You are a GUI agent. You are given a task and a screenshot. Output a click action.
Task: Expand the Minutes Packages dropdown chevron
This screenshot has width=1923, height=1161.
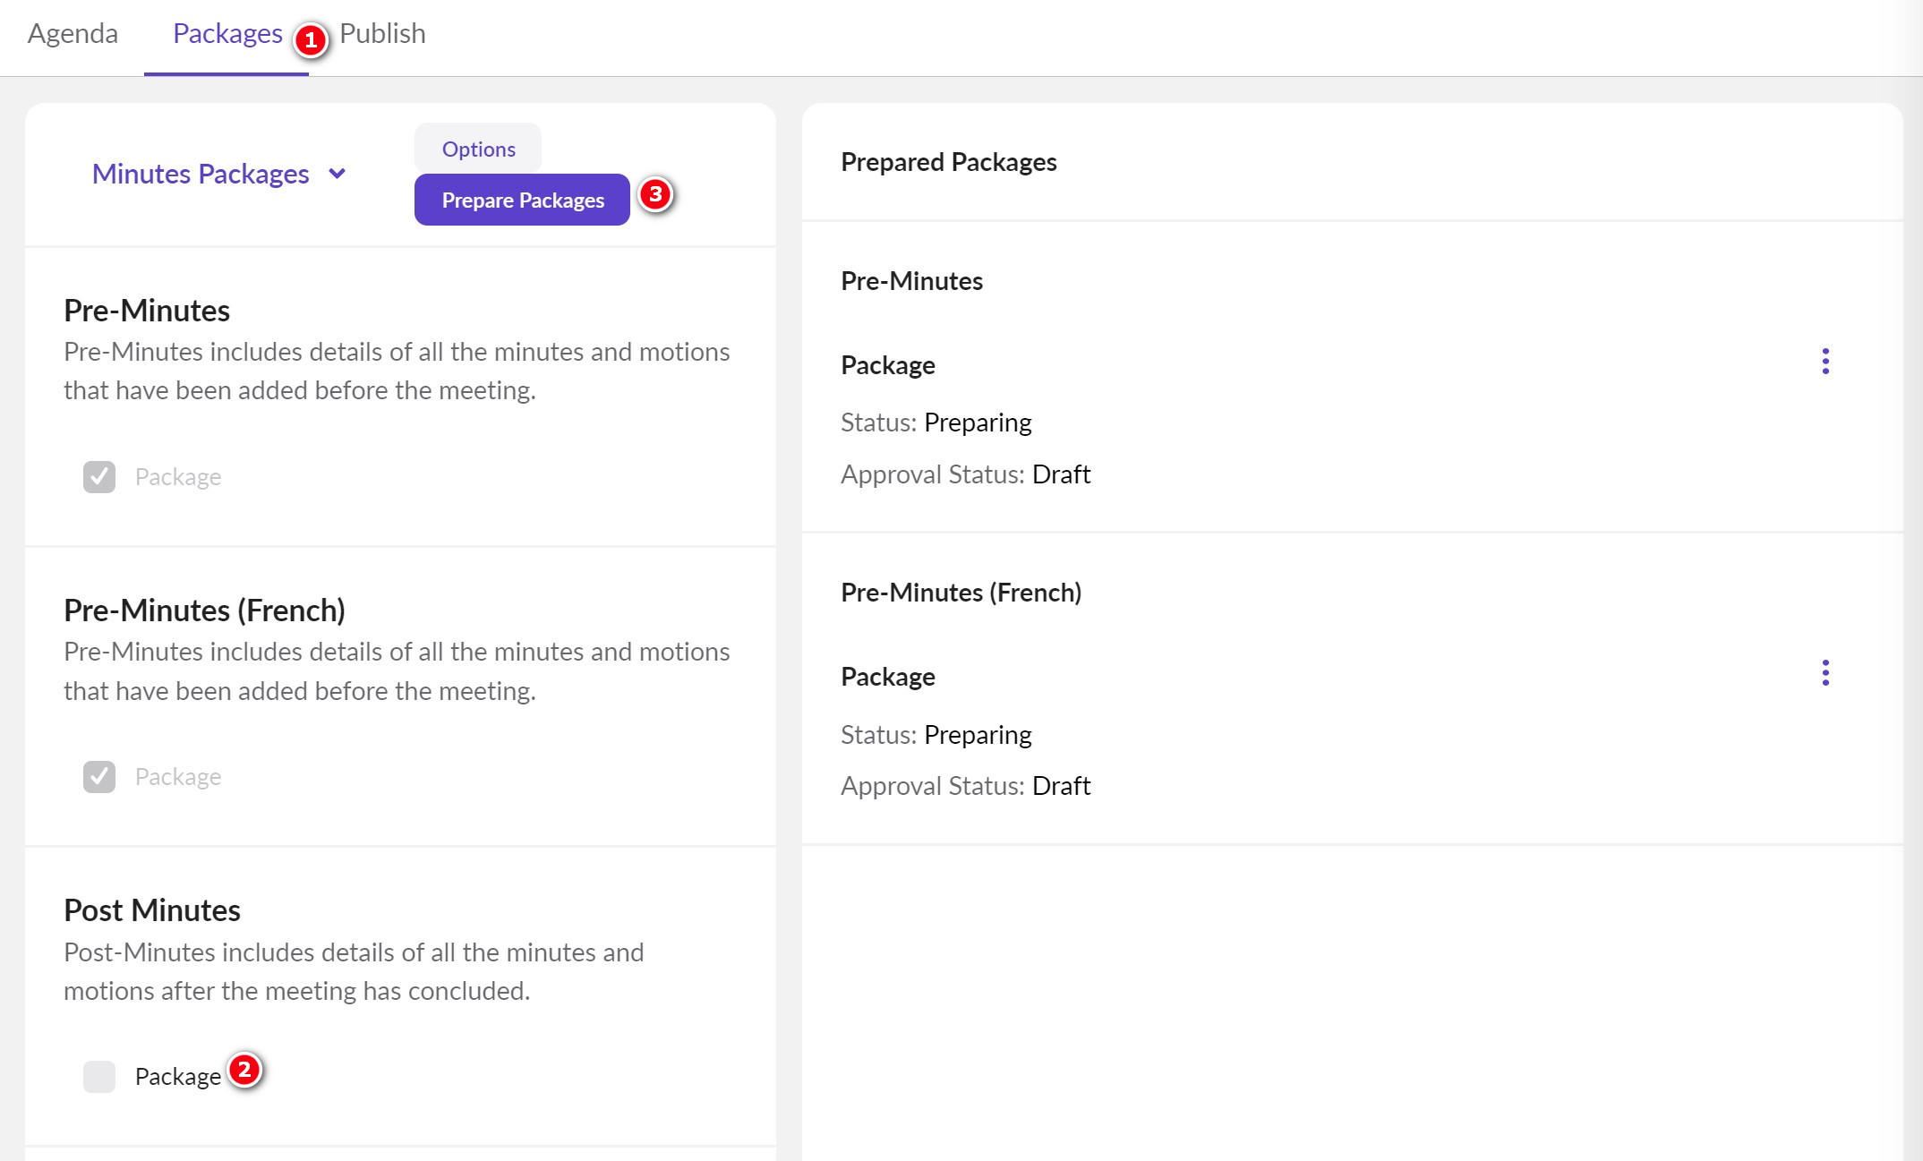tap(338, 174)
